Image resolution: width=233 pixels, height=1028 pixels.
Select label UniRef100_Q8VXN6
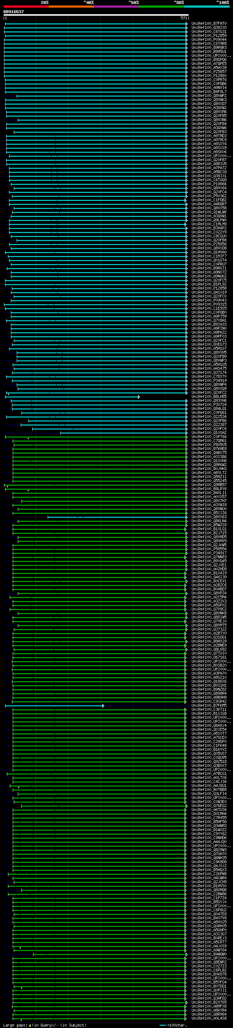click(x=209, y=120)
